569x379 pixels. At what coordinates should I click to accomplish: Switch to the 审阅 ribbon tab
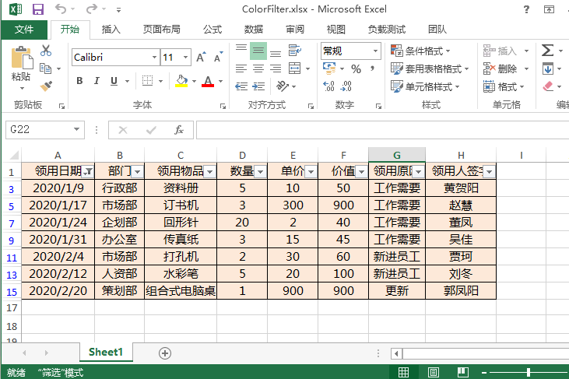pos(295,30)
